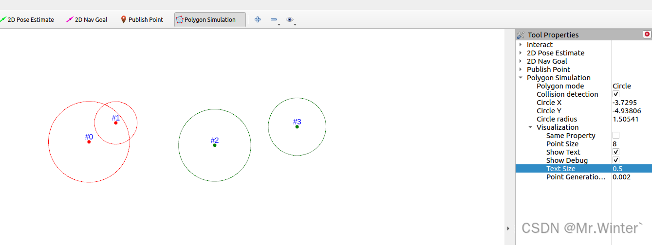
Task: Select the 2D Nav Goal tool
Action: pos(87,20)
